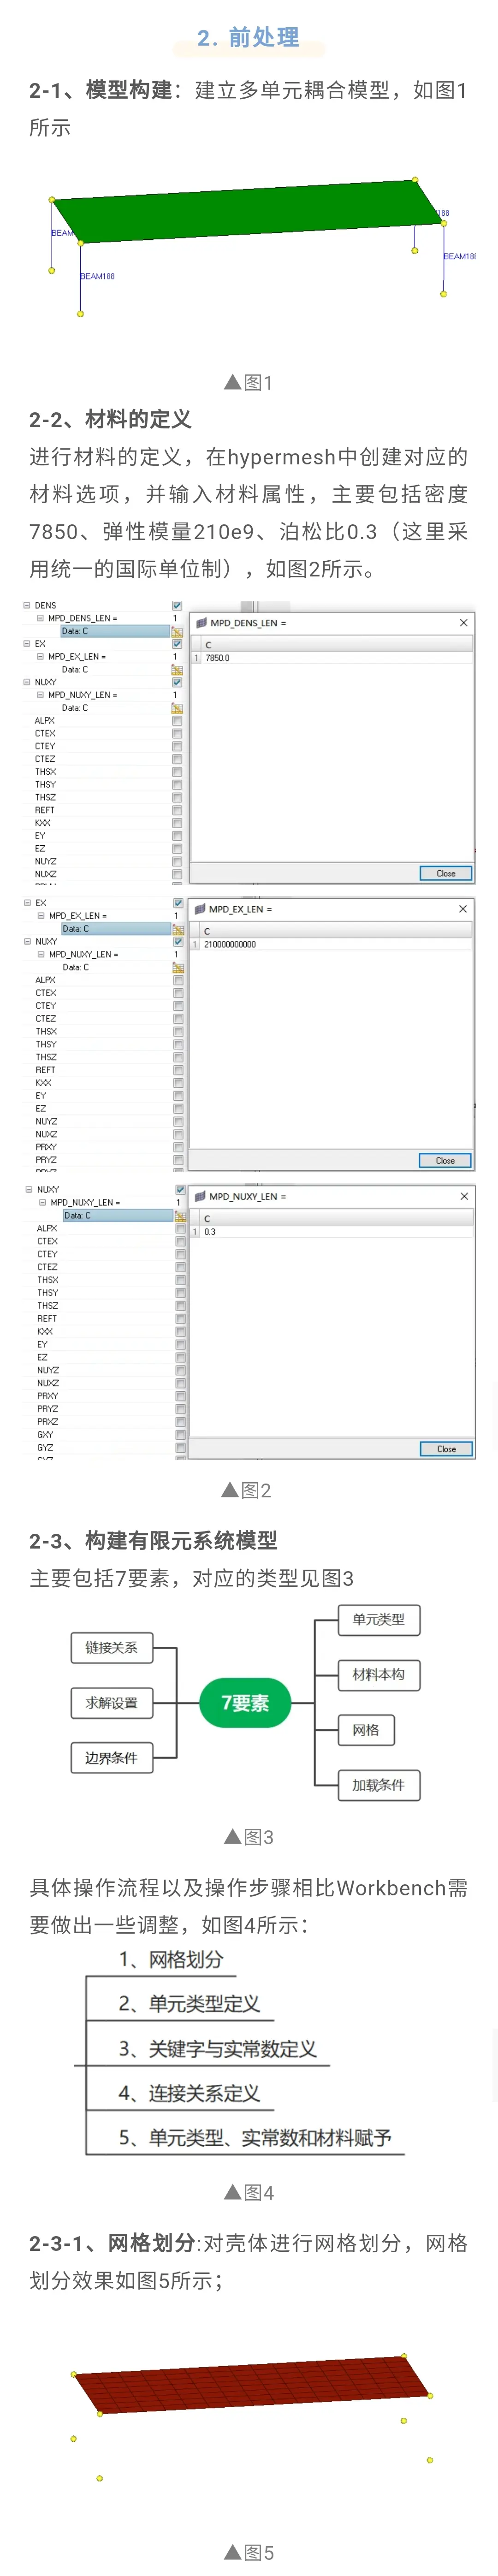Collapse the EX node beside the MPD_EX_LEN dialog
498x2576 pixels.
pos(28,903)
